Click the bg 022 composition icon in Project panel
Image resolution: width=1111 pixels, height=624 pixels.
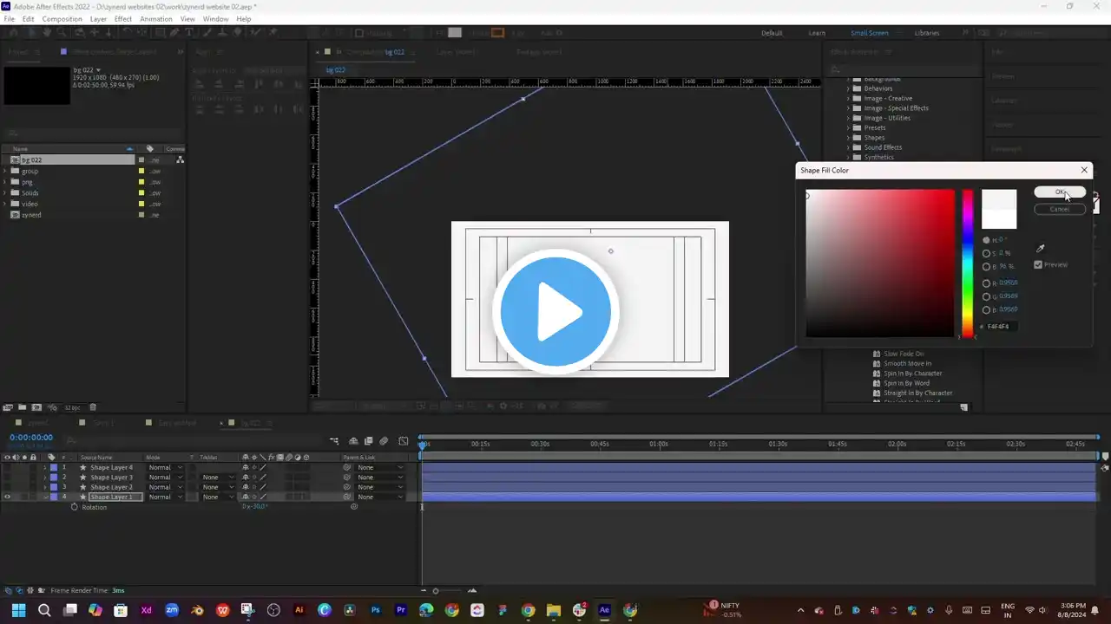tap(15, 160)
